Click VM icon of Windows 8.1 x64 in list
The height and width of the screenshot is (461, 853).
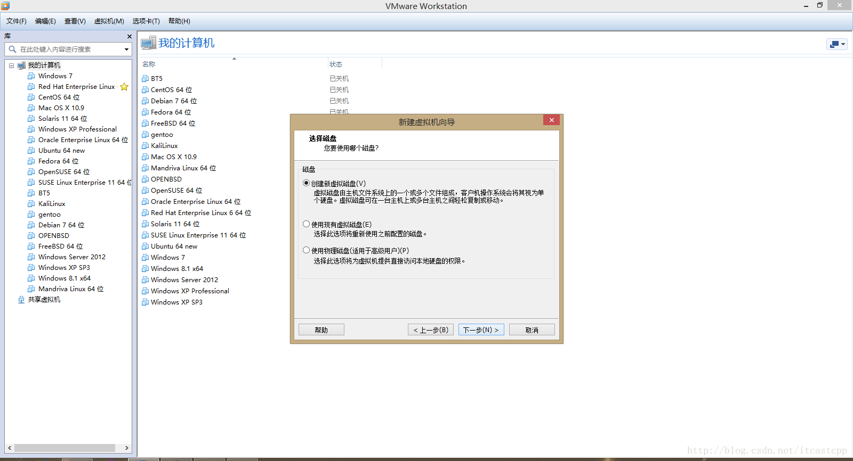(146, 269)
